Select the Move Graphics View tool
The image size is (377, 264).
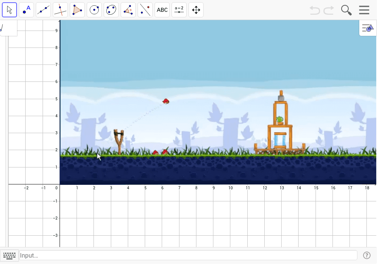[196, 10]
